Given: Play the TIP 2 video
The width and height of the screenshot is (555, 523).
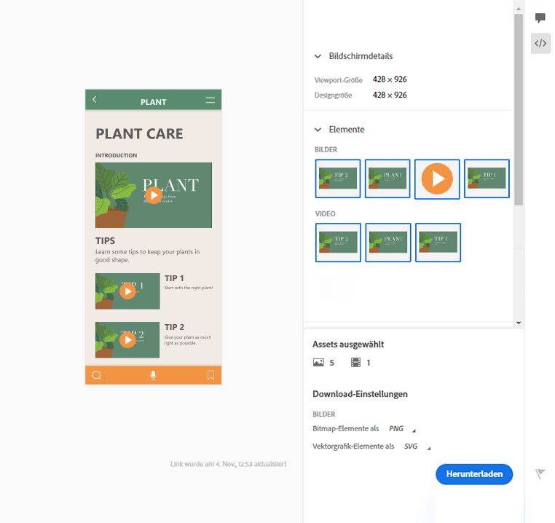Looking at the screenshot, I should [127, 340].
